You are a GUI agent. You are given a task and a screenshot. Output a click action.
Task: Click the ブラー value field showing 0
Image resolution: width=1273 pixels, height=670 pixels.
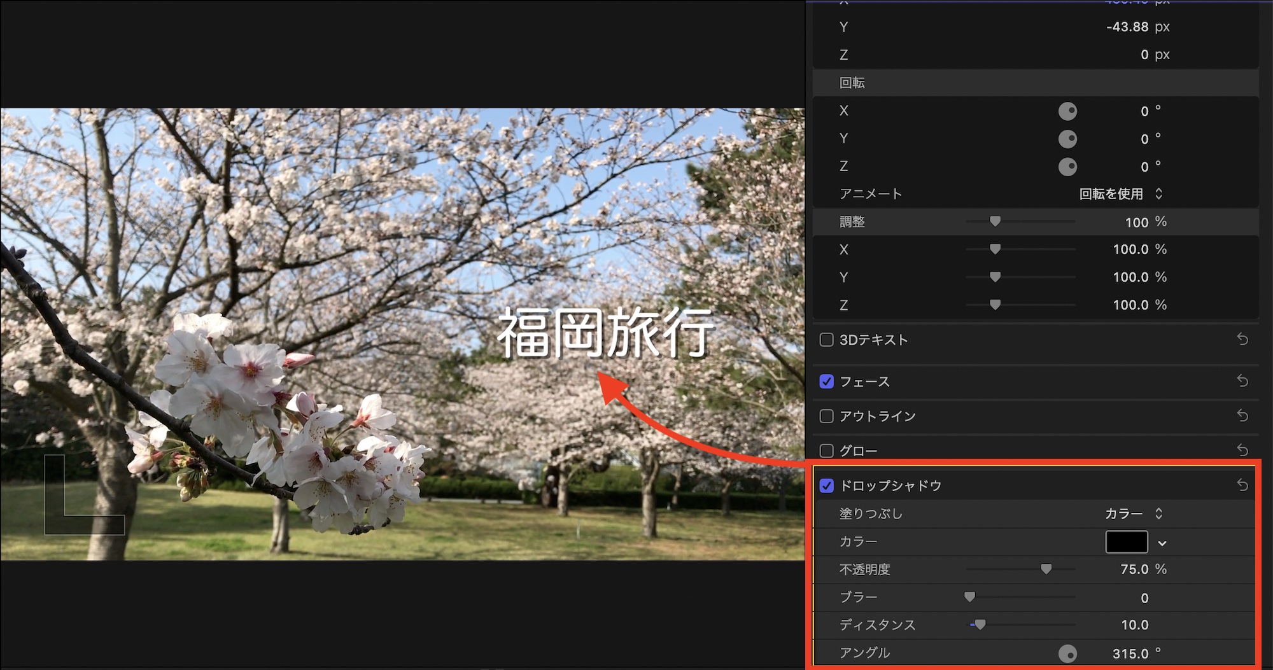point(1144,598)
